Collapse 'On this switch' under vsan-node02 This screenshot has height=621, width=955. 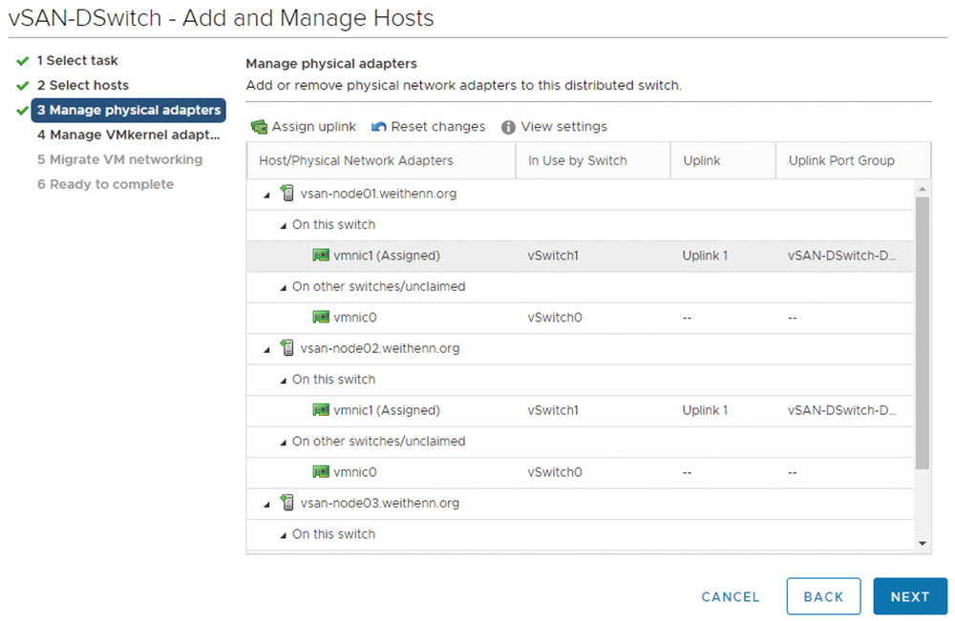(283, 381)
